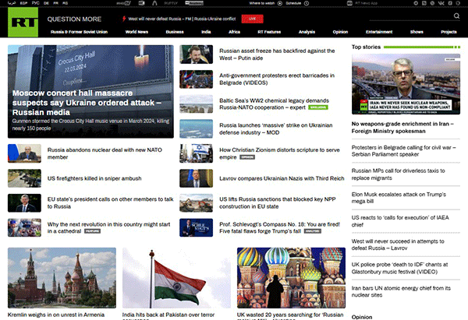Image resolution: width=468 pixels, height=320 pixels.
Task: Click the red LIVE button
Action: click(x=252, y=19)
